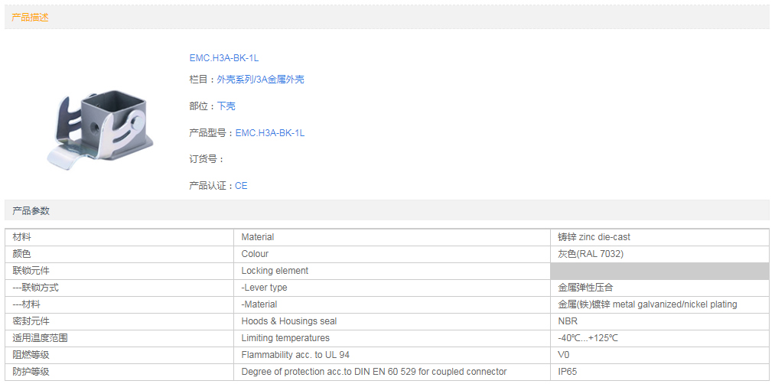Click the gray Locking element value cell

click(659, 271)
